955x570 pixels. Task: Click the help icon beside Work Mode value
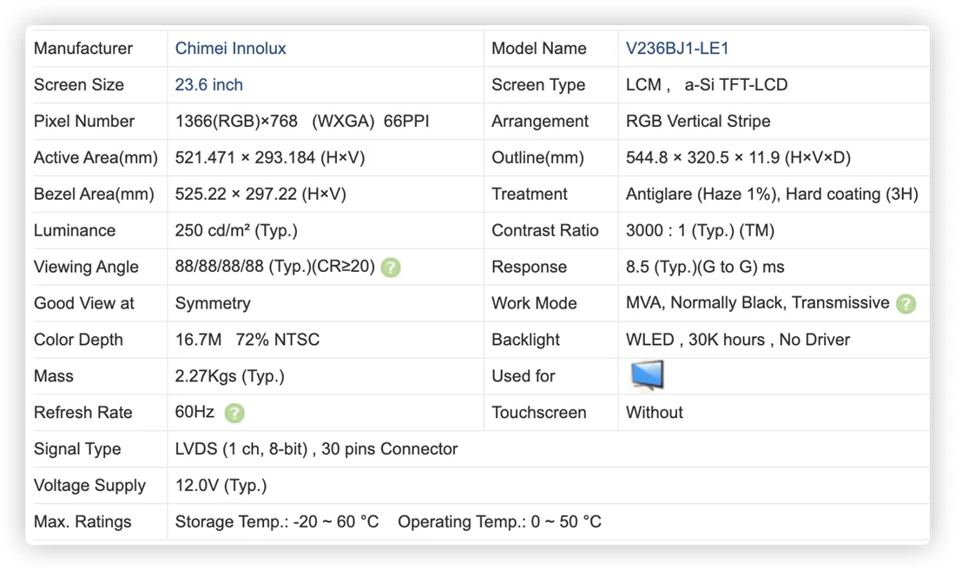pyautogui.click(x=906, y=303)
